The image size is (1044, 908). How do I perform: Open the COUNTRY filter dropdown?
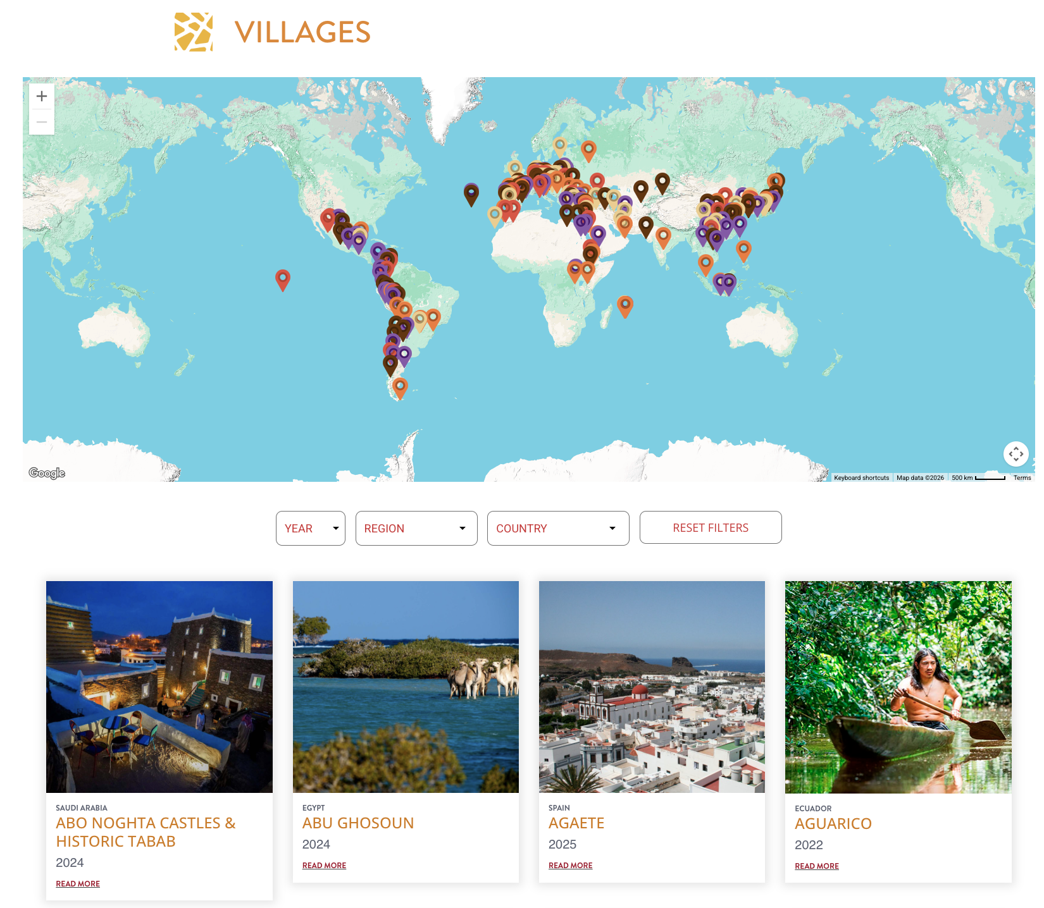558,528
